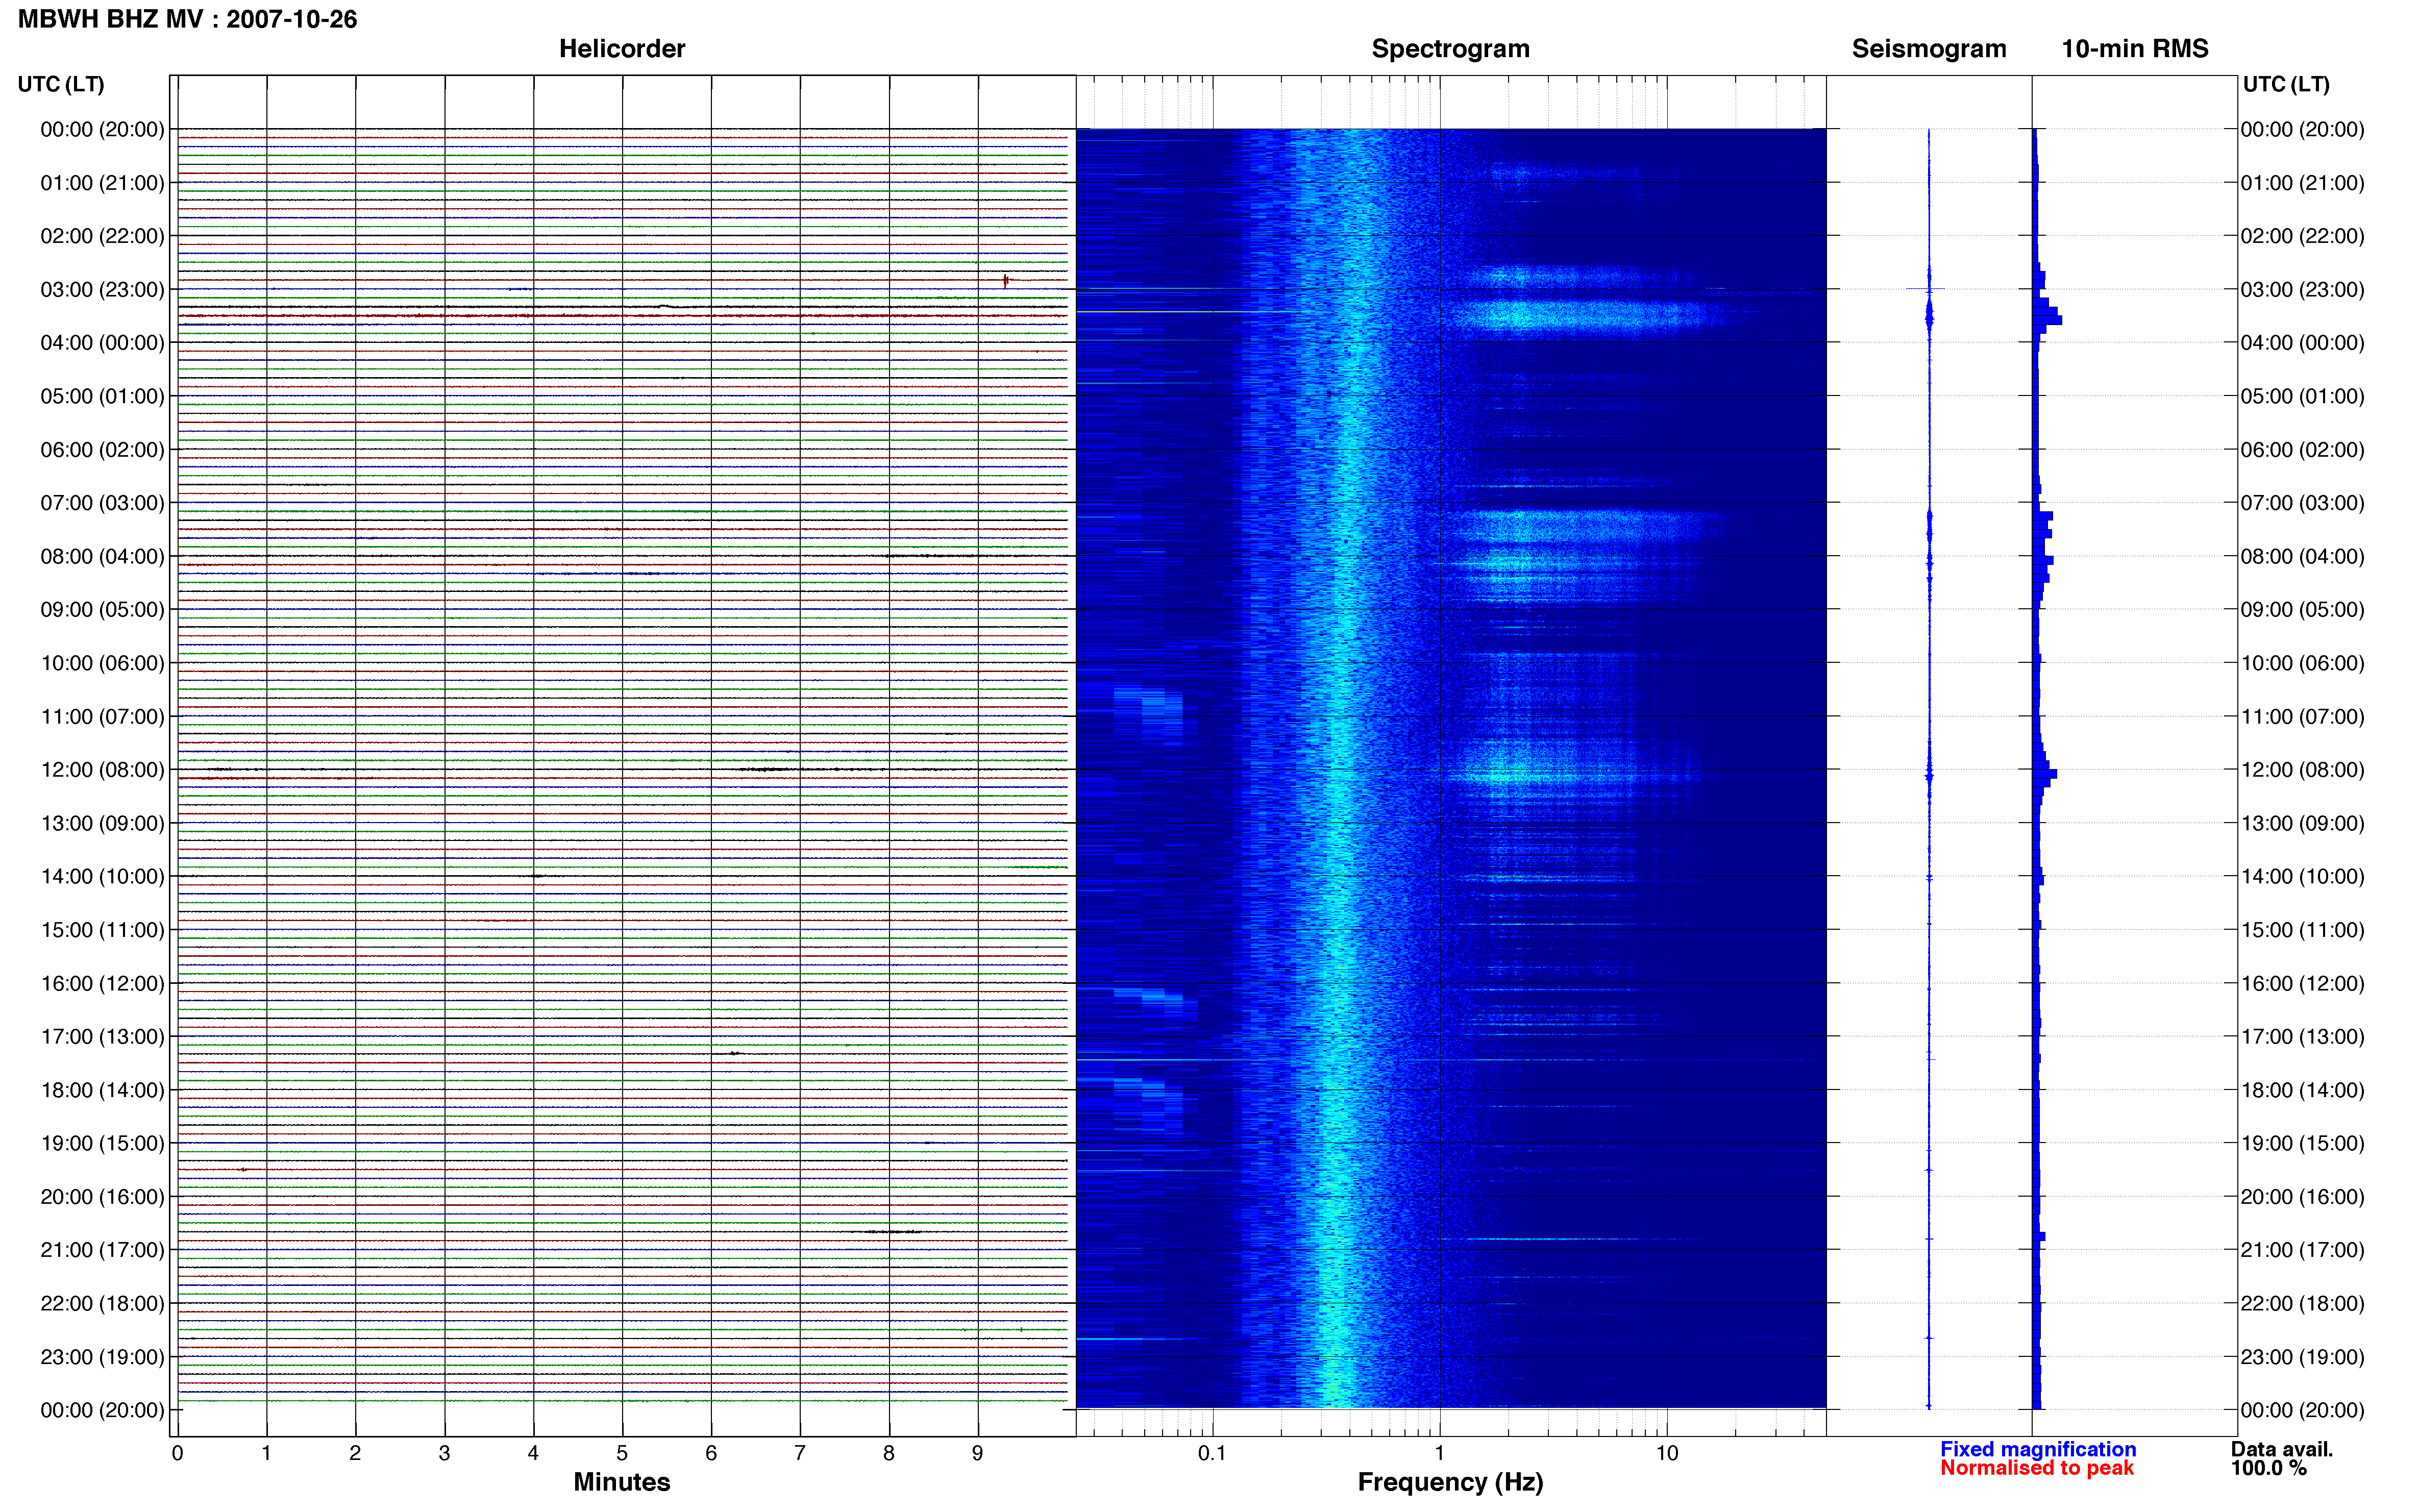Click minute tick label '6' under the helicorder
This screenshot has width=2419, height=1512.
(x=711, y=1454)
